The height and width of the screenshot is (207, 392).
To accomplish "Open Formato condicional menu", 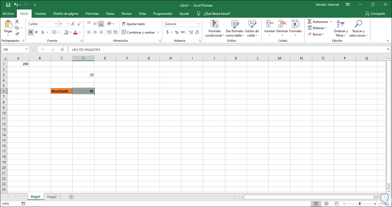I will [215, 28].
